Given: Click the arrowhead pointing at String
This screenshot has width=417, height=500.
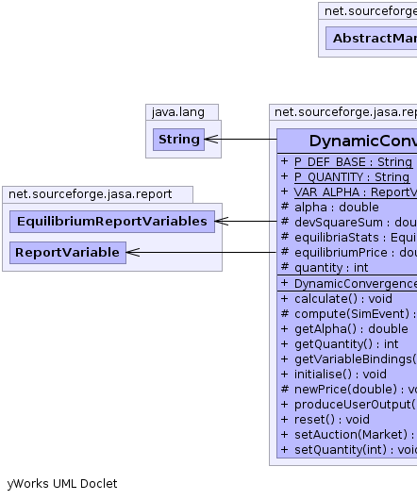Looking at the screenshot, I should (x=211, y=139).
